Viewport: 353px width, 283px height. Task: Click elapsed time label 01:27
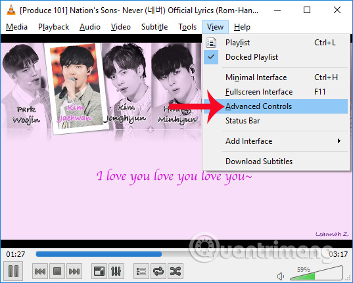[x=16, y=254]
